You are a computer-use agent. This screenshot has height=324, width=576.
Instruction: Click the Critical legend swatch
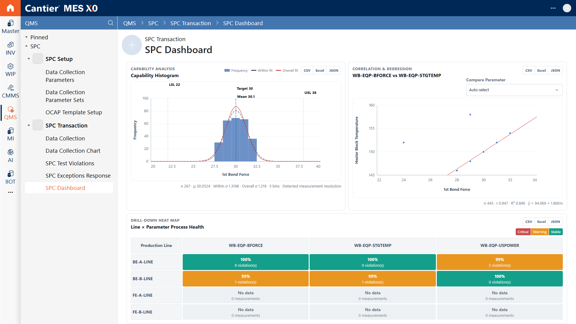523,232
